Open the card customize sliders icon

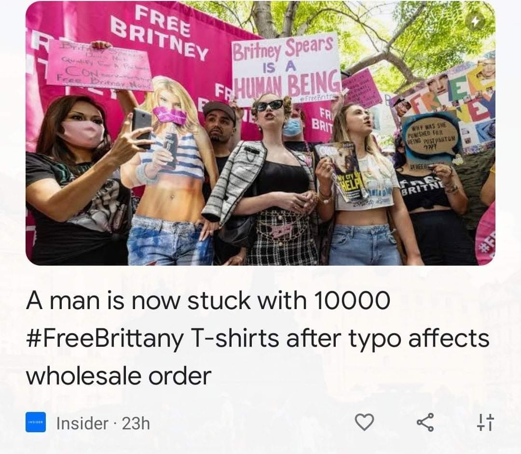tap(485, 423)
